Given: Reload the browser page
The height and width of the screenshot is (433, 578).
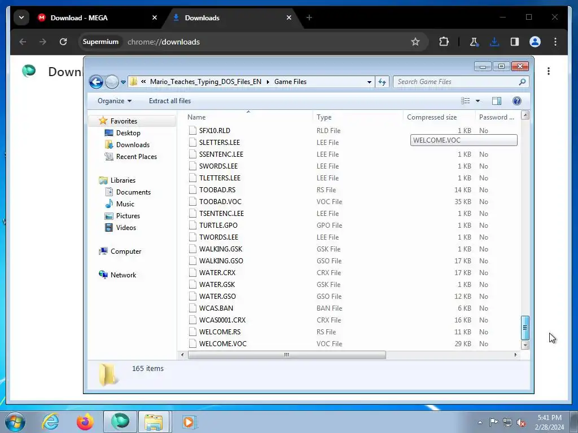Looking at the screenshot, I should [x=63, y=42].
